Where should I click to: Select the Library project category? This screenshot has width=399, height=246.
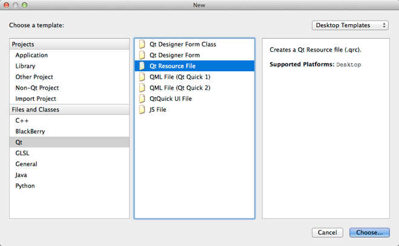(25, 66)
